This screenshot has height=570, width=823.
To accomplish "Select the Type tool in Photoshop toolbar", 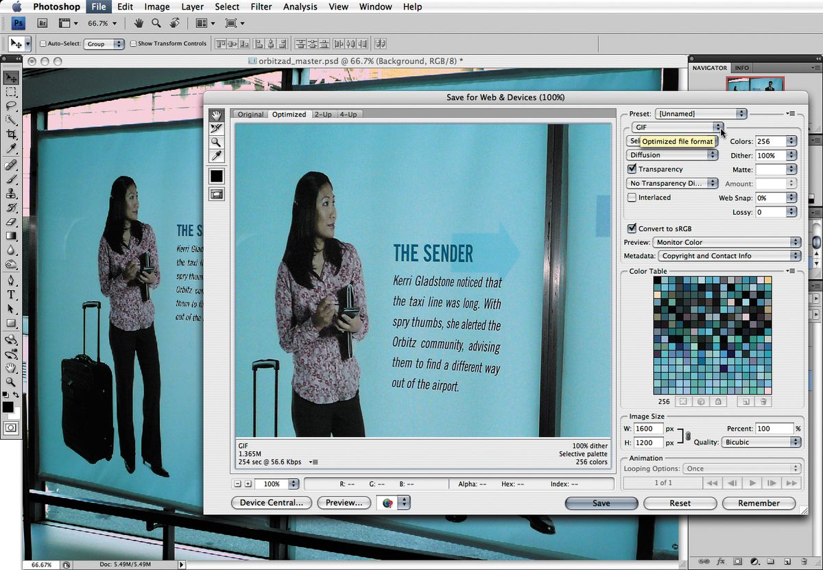I will (x=12, y=294).
